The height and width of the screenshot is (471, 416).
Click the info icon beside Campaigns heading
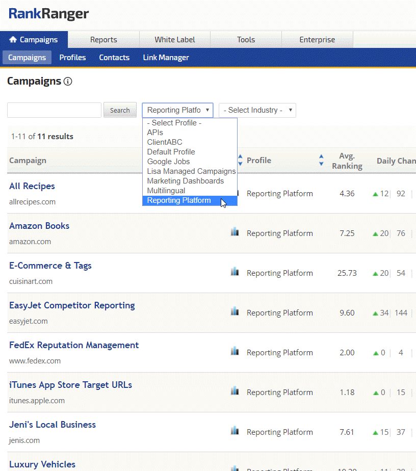pyautogui.click(x=68, y=82)
